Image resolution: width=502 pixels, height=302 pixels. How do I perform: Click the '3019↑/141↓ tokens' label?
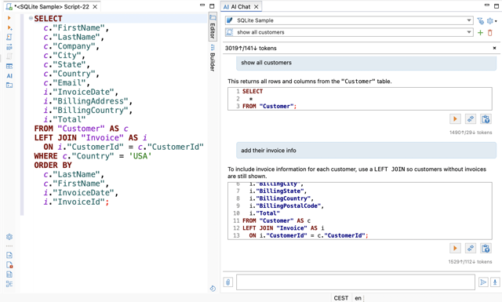click(251, 49)
